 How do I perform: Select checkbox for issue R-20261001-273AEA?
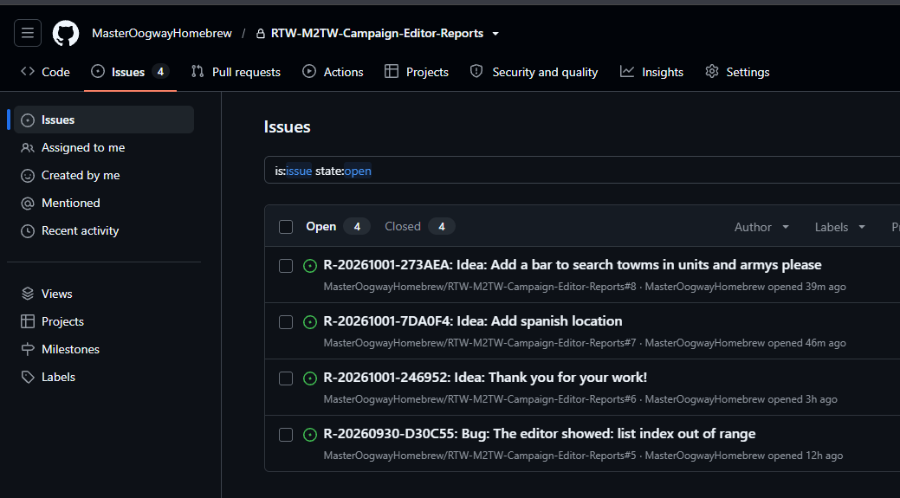(286, 266)
